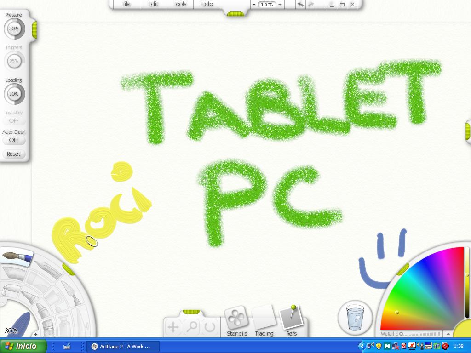The height and width of the screenshot is (353, 471).
Task: Increase tool size with plus button
Action: (x=35, y=334)
